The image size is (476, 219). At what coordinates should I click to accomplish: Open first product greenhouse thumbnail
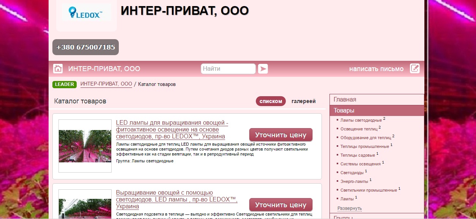[x=85, y=146]
